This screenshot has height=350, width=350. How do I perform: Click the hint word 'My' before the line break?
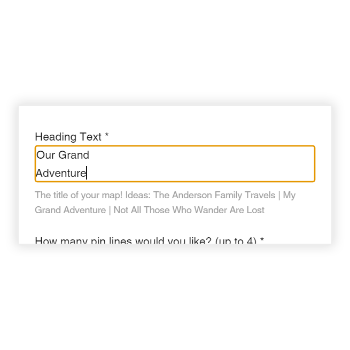coord(289,195)
